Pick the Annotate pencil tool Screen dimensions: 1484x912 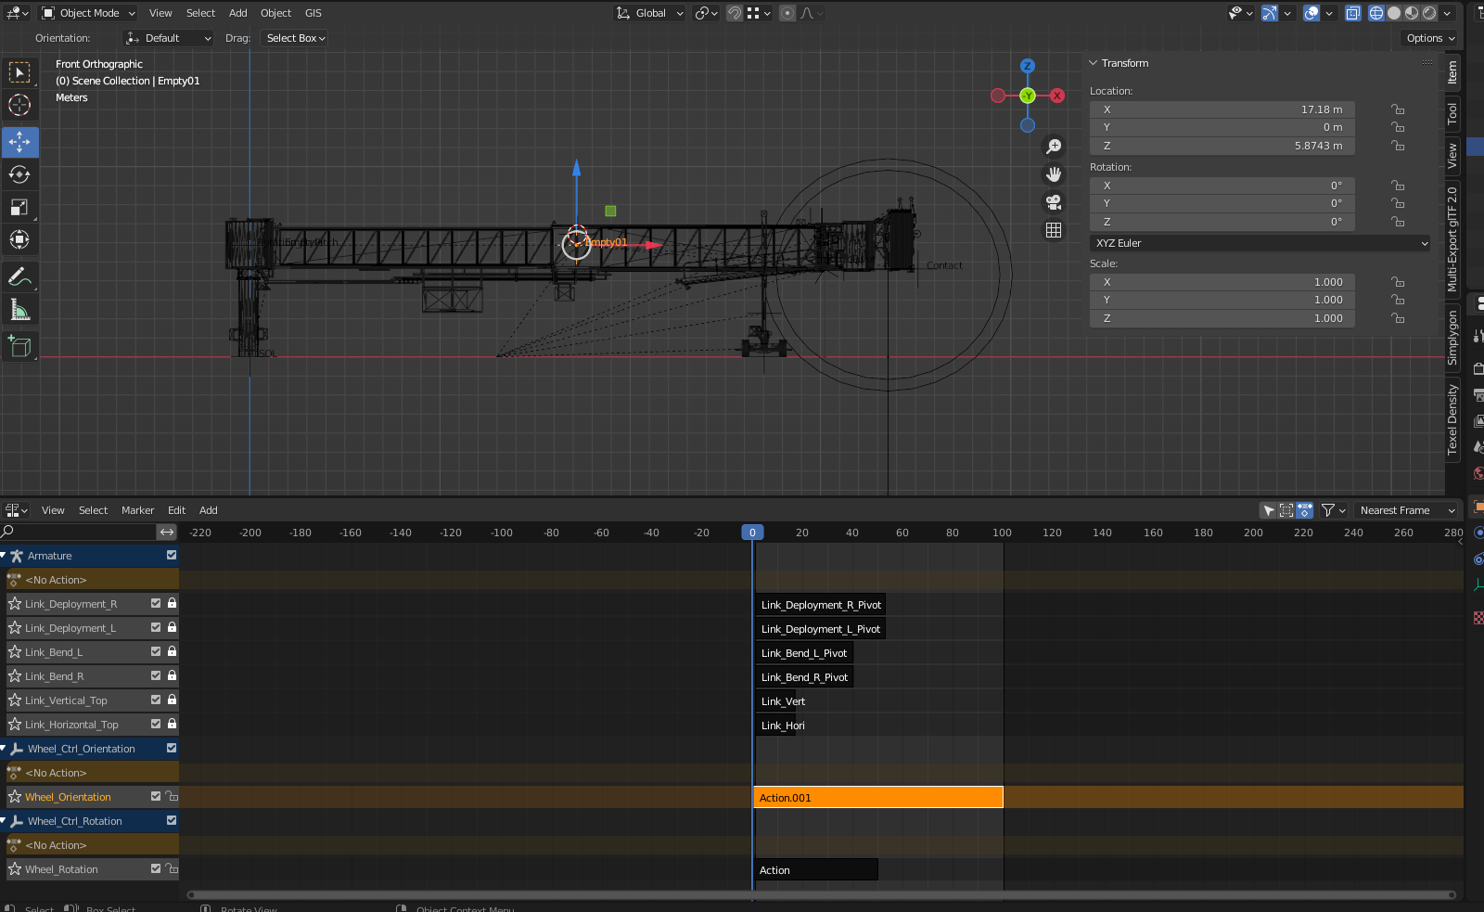(x=19, y=277)
